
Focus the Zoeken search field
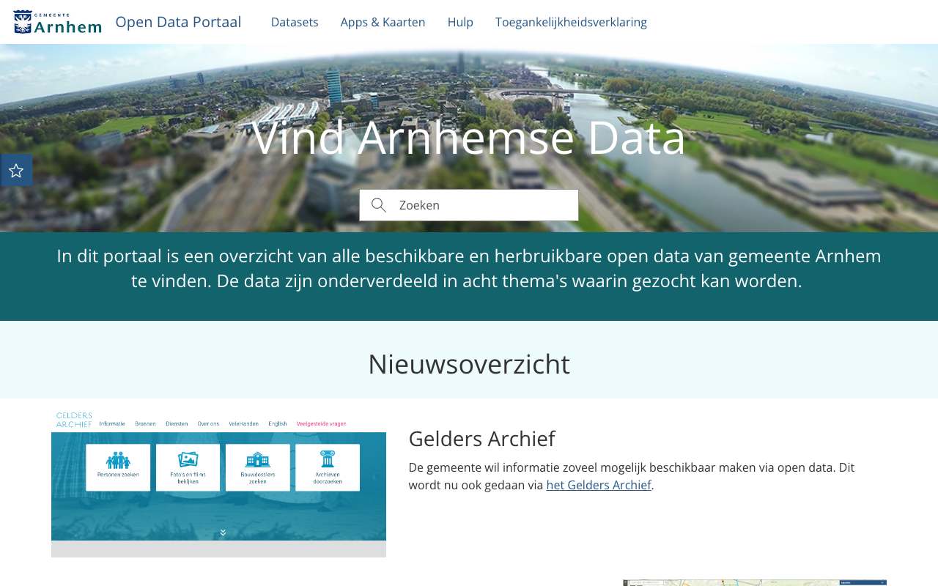469,205
